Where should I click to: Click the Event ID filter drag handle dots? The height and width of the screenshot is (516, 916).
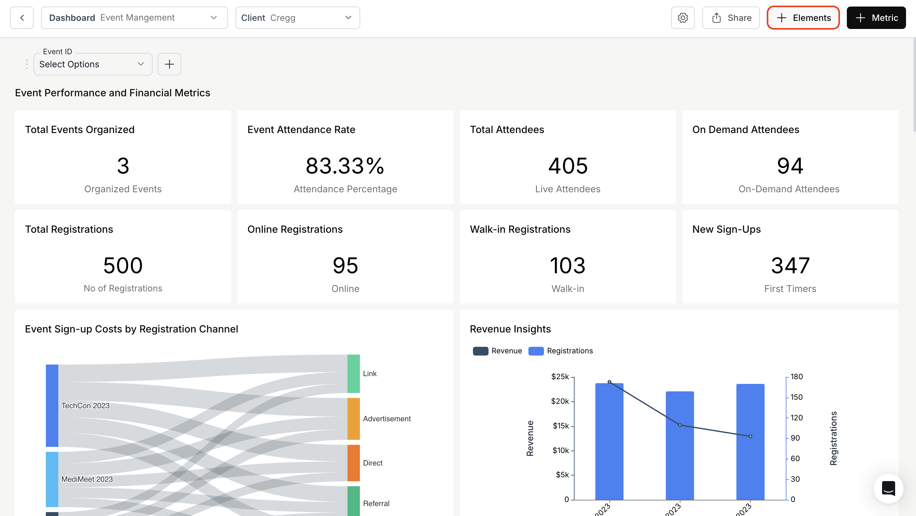[x=27, y=64]
